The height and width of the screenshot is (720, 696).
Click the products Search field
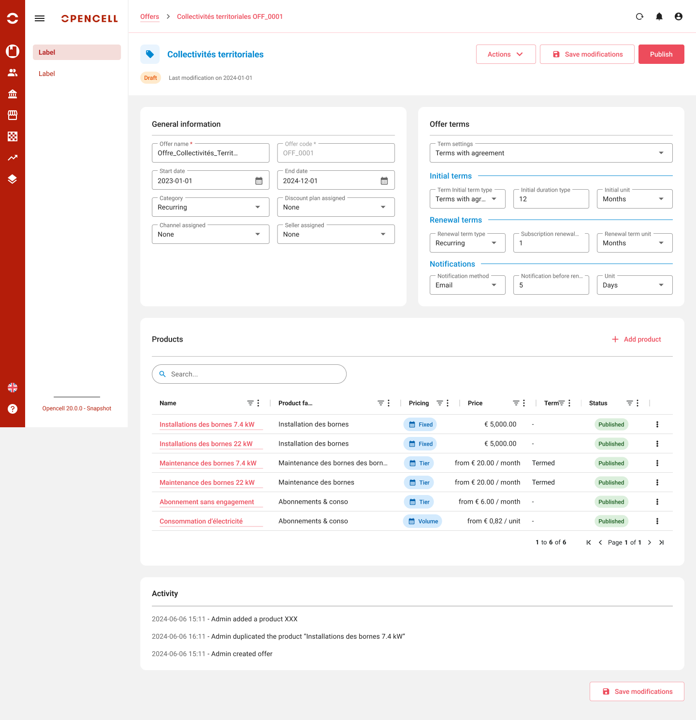[x=249, y=374]
